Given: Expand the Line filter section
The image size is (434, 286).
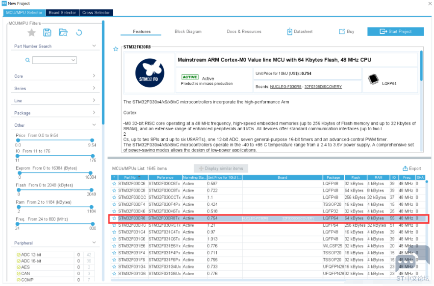Looking at the screenshot, I should pos(94,100).
